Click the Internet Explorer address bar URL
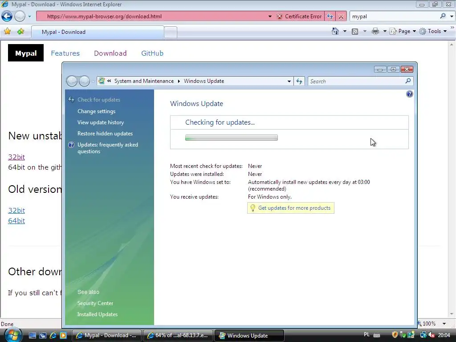This screenshot has width=456, height=342. 104,16
